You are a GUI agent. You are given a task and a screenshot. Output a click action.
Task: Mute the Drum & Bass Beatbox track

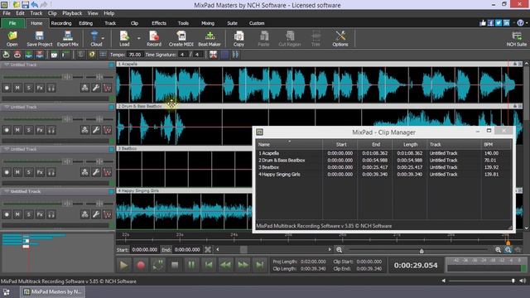click(x=17, y=130)
